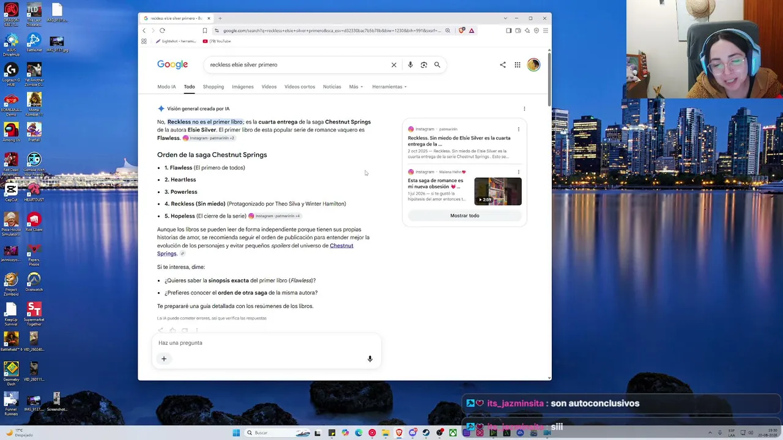Clear the Google search box text
The width and height of the screenshot is (783, 440).
pyautogui.click(x=394, y=65)
